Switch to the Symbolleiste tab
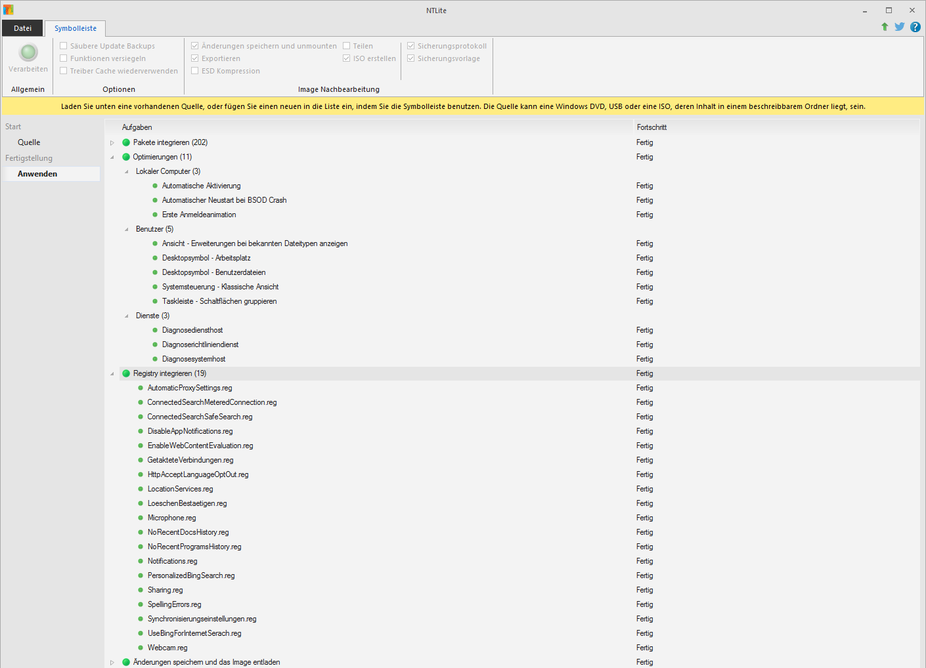Viewport: 926px width, 668px height. click(x=76, y=28)
